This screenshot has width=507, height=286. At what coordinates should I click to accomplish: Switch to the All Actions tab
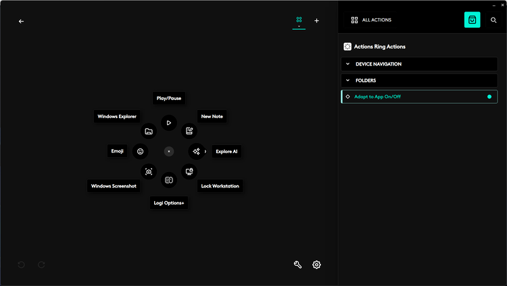tap(371, 20)
